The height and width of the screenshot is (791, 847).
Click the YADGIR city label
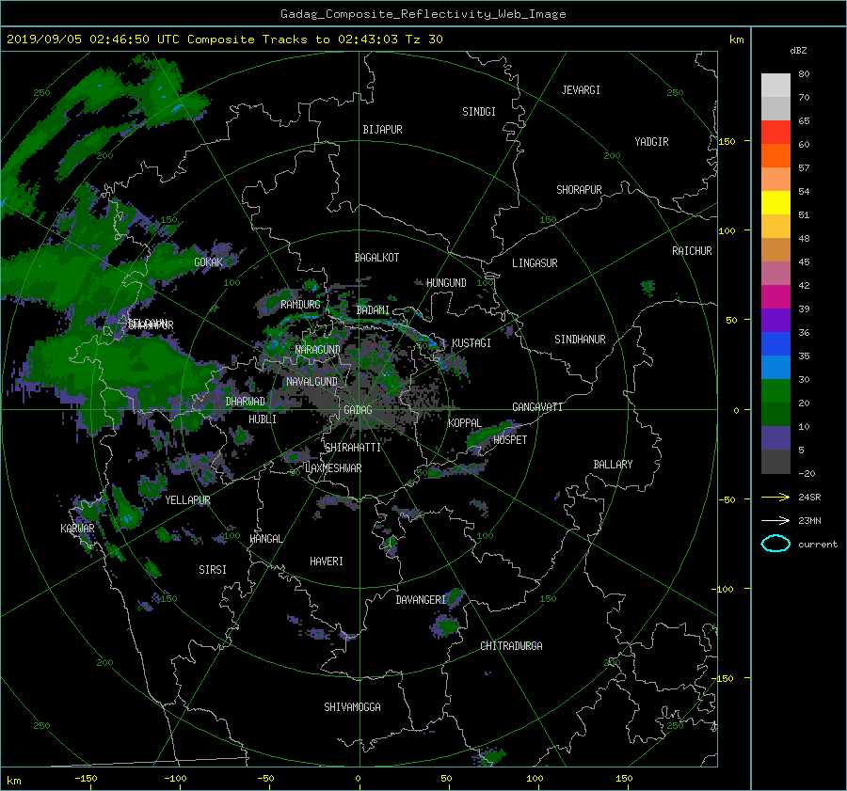point(651,142)
